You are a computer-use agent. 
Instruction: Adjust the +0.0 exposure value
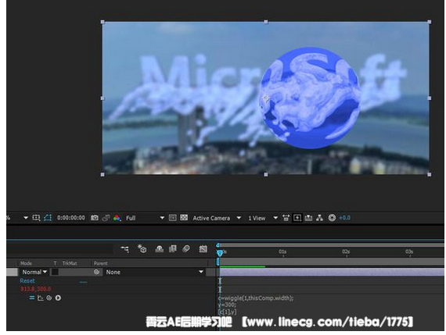tap(344, 218)
